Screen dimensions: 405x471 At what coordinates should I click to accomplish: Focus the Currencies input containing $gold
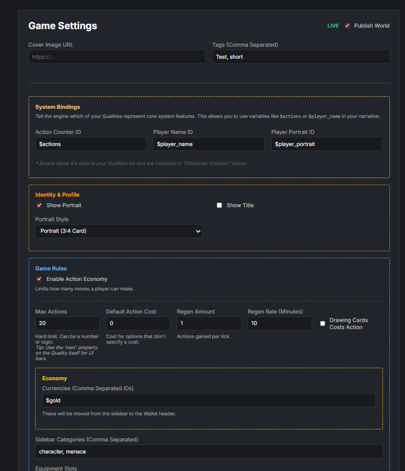click(x=209, y=400)
